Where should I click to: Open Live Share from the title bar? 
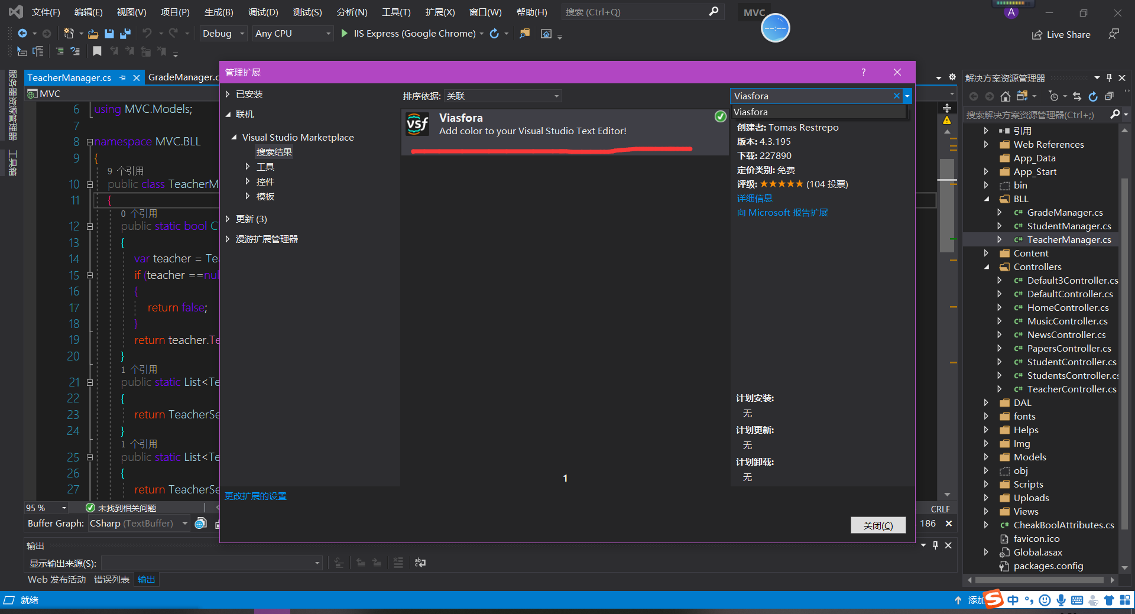coord(1061,34)
